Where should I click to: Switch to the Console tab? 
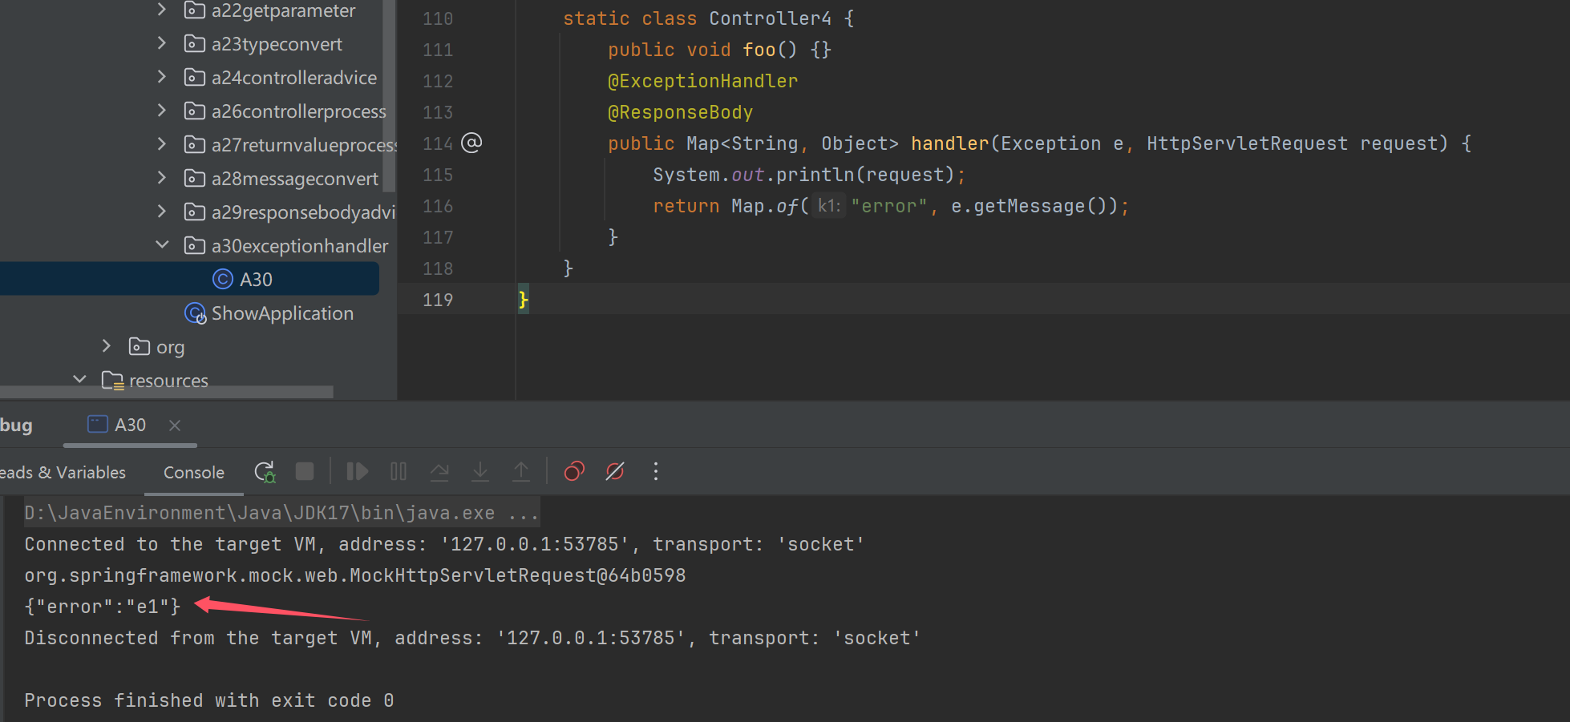194,473
